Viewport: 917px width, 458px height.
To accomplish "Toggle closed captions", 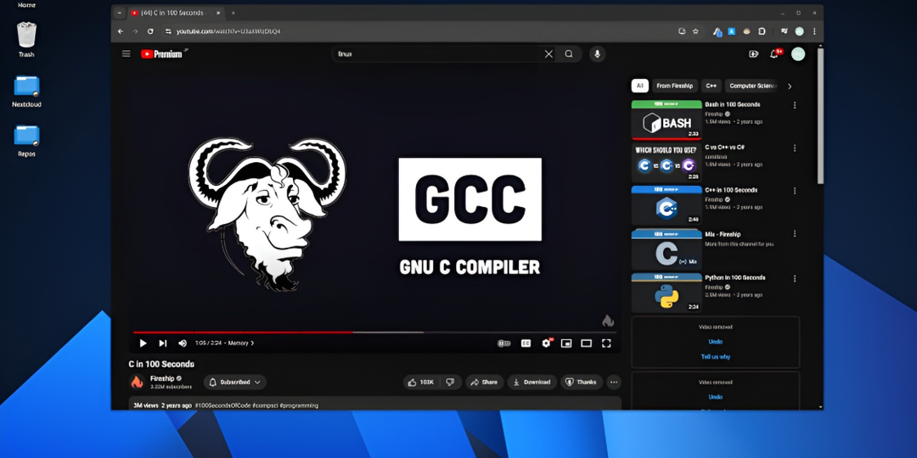I will tap(526, 343).
